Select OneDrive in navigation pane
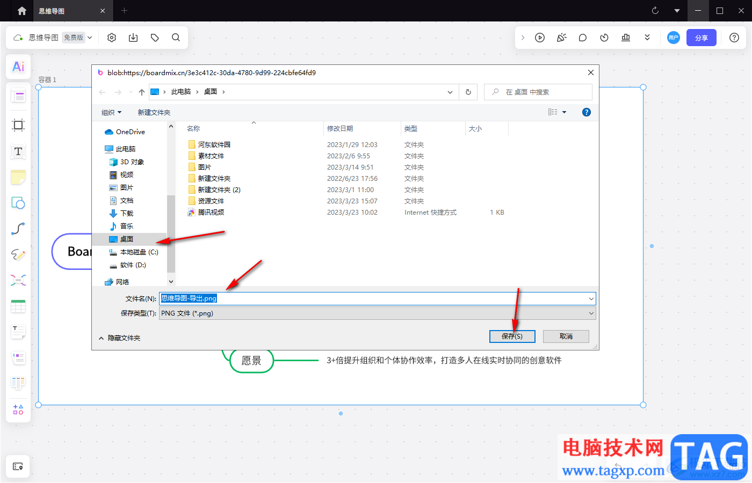752x483 pixels. click(125, 132)
